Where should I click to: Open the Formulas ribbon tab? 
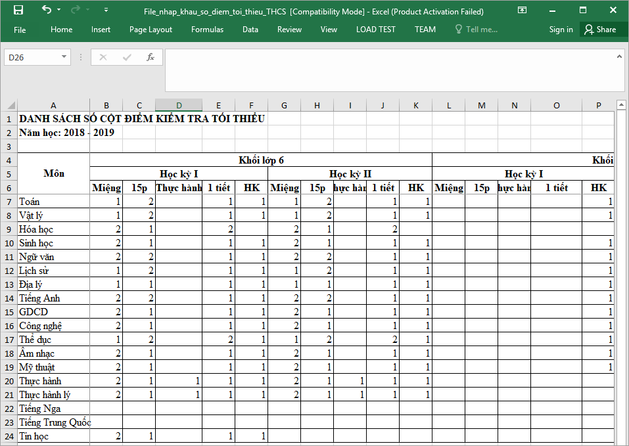[207, 30]
